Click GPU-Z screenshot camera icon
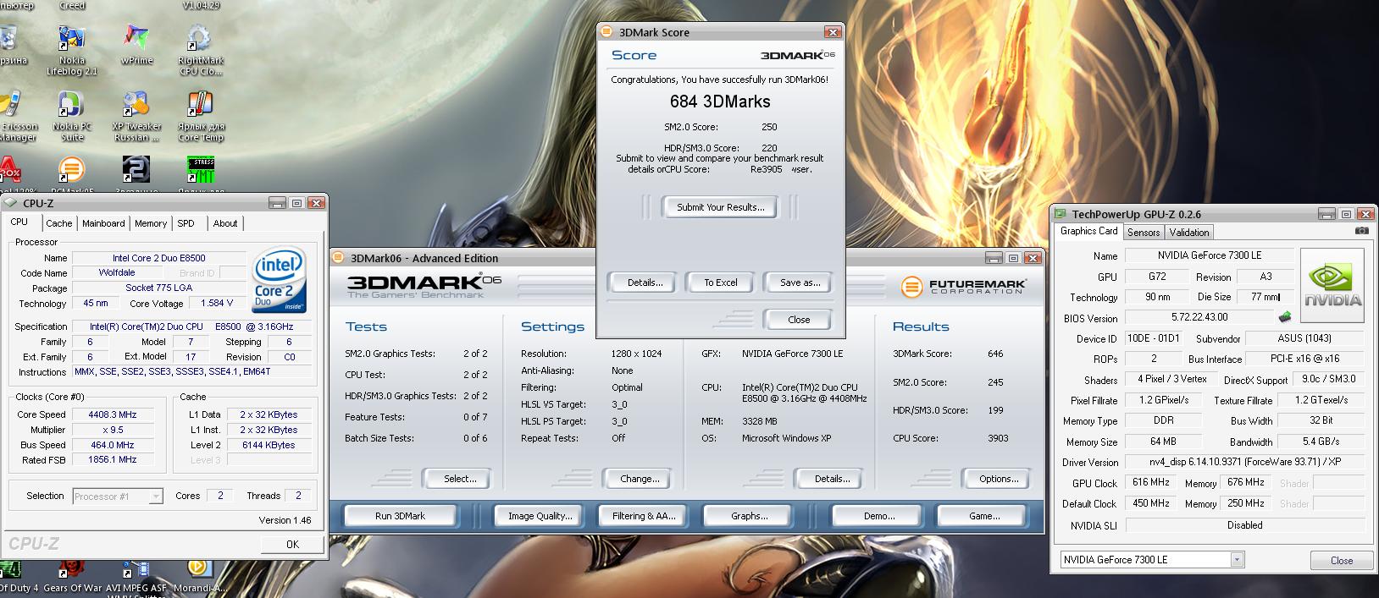This screenshot has height=598, width=1379. [1361, 230]
